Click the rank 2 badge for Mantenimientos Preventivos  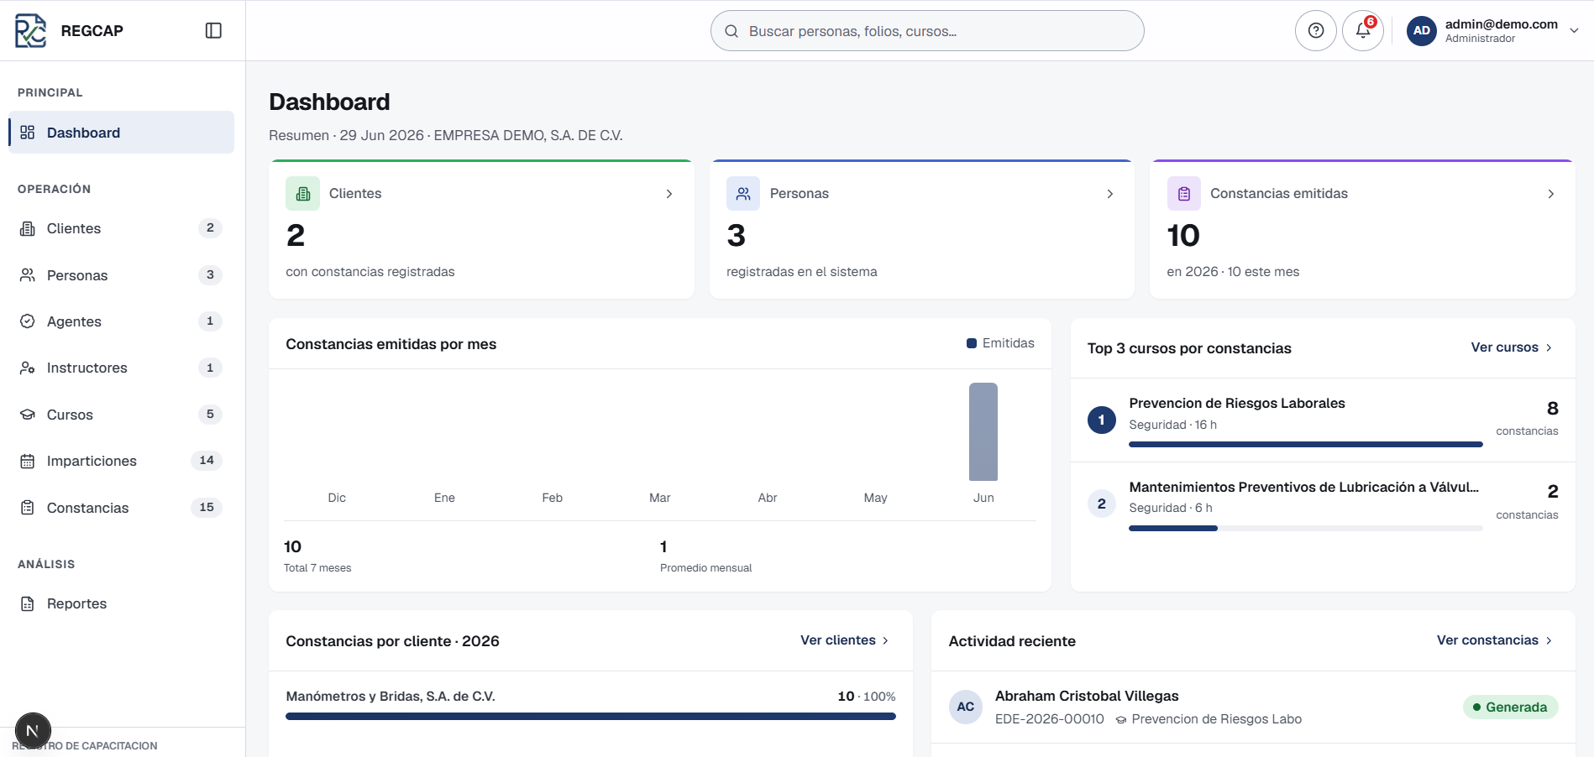(x=1102, y=504)
